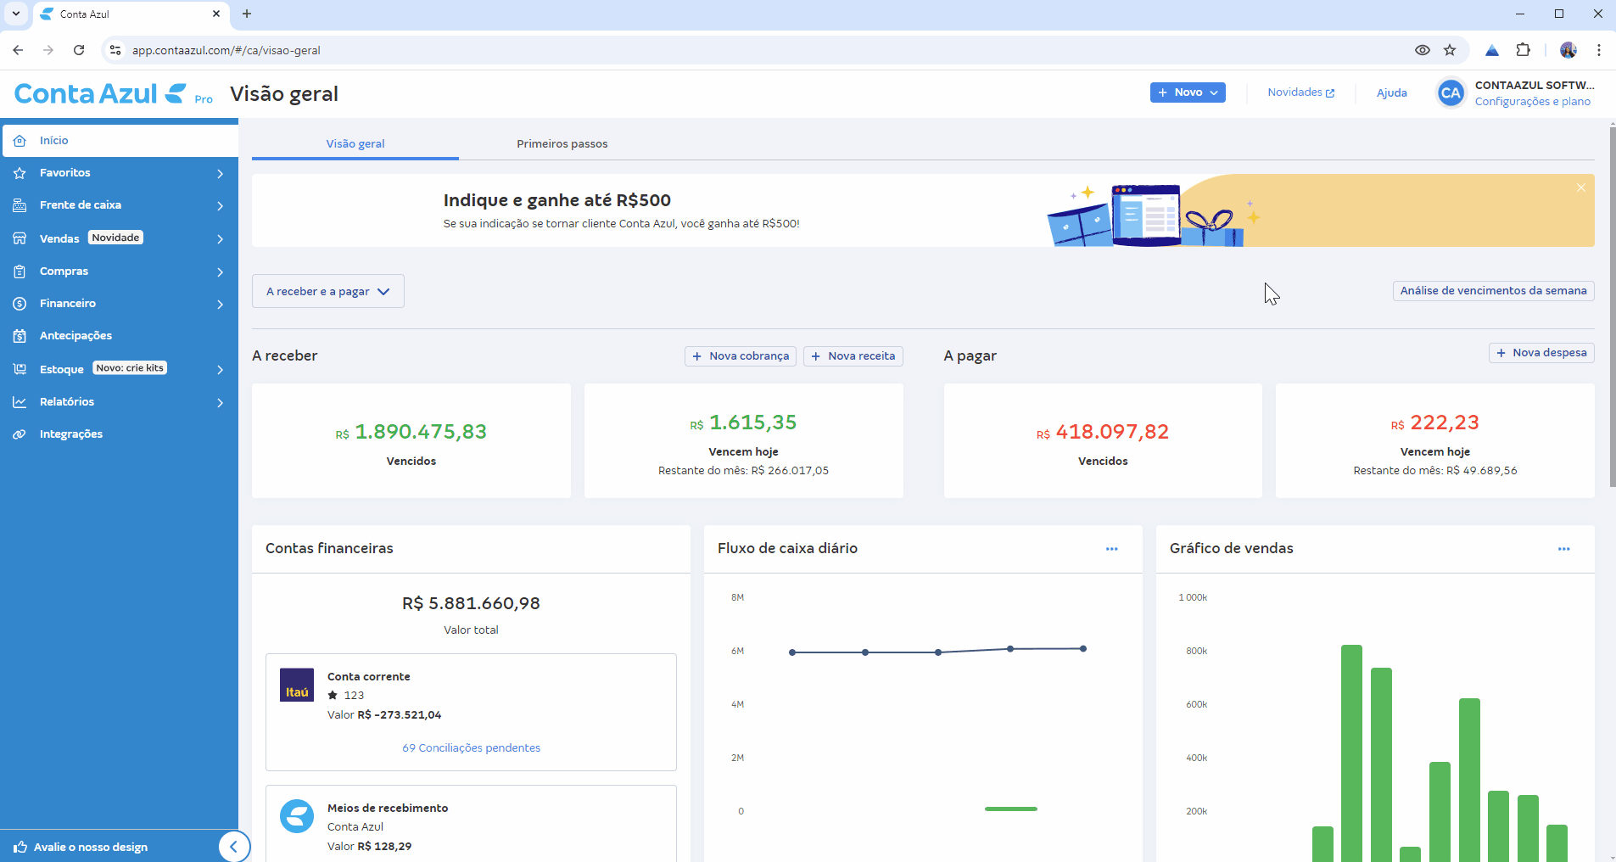The height and width of the screenshot is (862, 1616).
Task: Click the CA account avatar
Action: click(x=1451, y=93)
